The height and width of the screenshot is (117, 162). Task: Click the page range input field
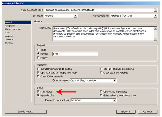(75, 54)
